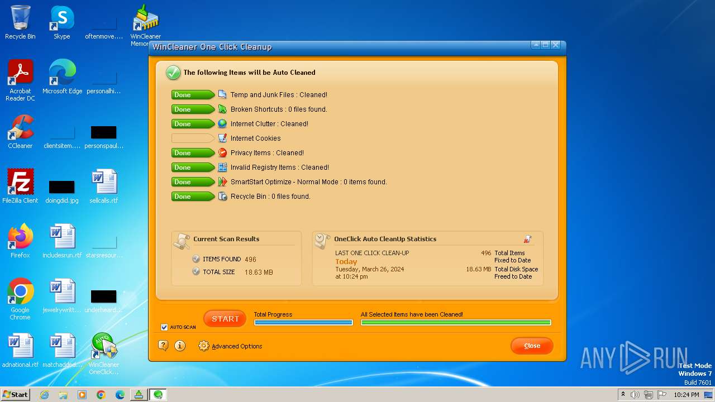Screen dimensions: 715x402
Task: Click the Current Scan Results heading
Action: [226, 239]
